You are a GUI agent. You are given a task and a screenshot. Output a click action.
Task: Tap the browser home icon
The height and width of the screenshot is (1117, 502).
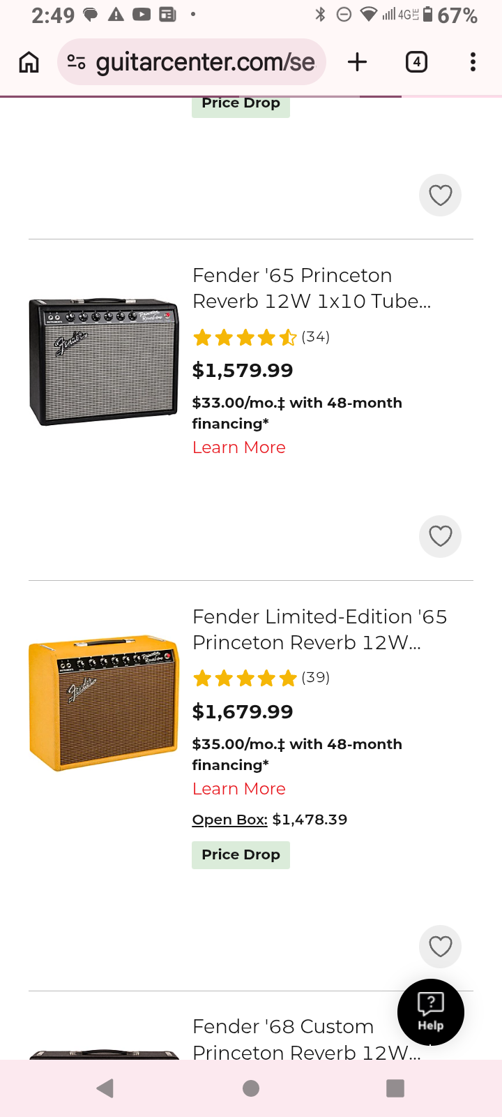[29, 62]
